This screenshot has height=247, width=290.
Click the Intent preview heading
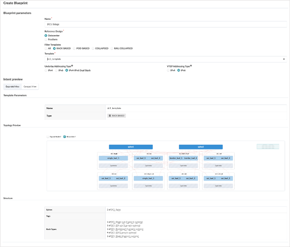tap(13, 79)
